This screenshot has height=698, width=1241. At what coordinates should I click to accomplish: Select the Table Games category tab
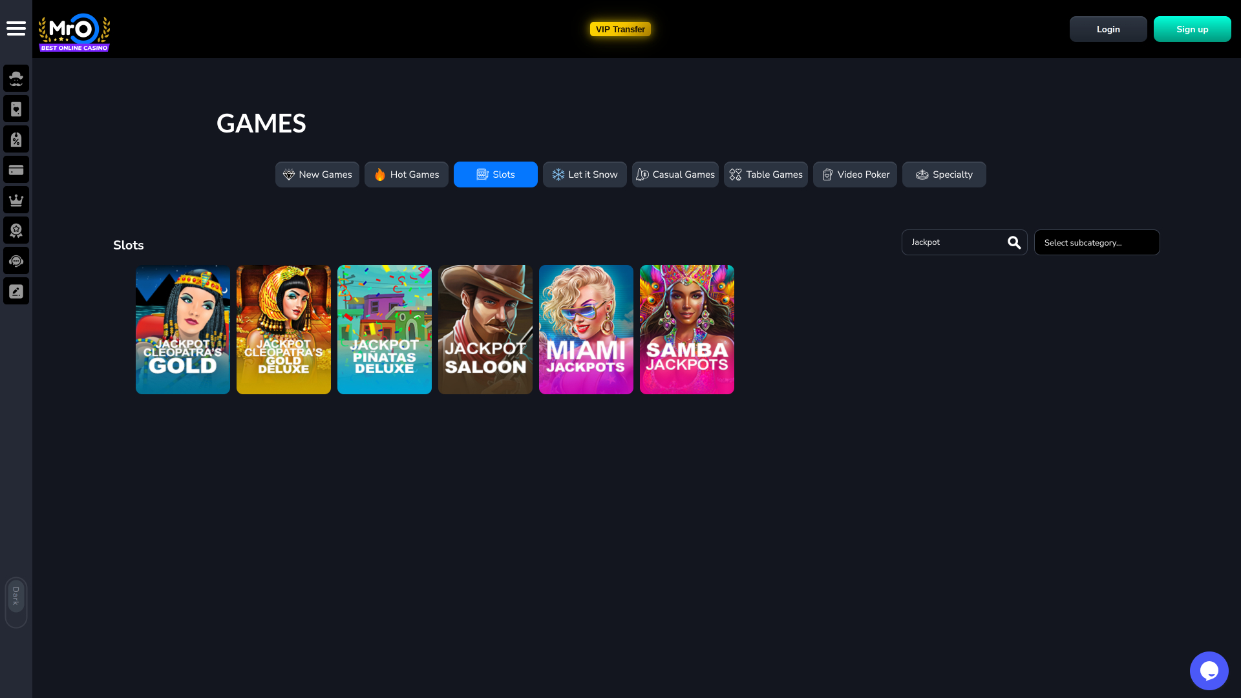point(765,174)
